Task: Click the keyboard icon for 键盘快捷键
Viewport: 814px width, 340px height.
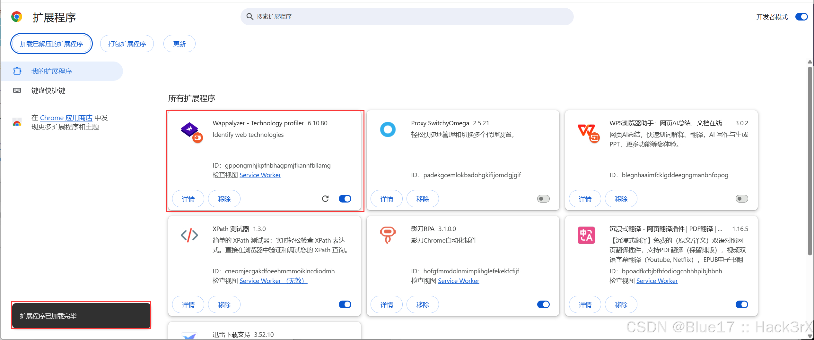Action: (17, 90)
